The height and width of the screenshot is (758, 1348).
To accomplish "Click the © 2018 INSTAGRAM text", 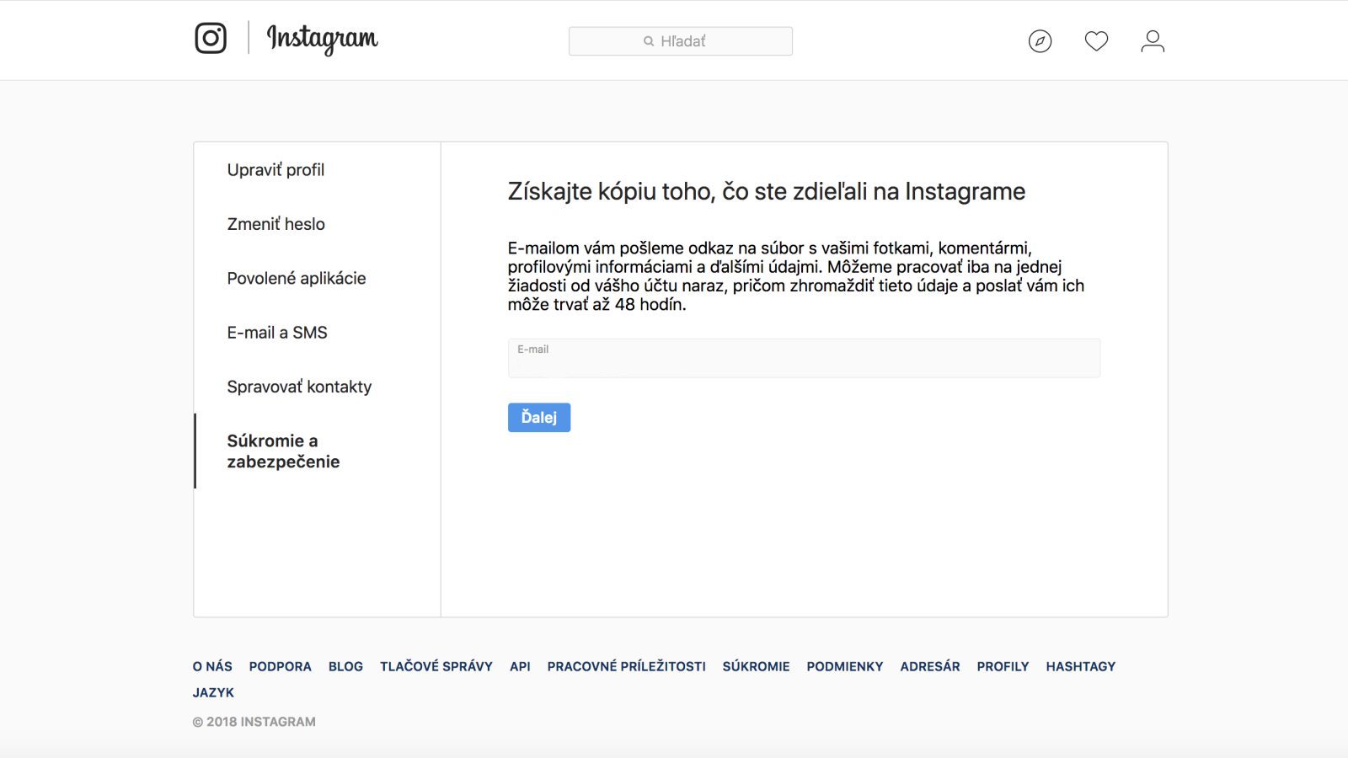I will coord(254,722).
